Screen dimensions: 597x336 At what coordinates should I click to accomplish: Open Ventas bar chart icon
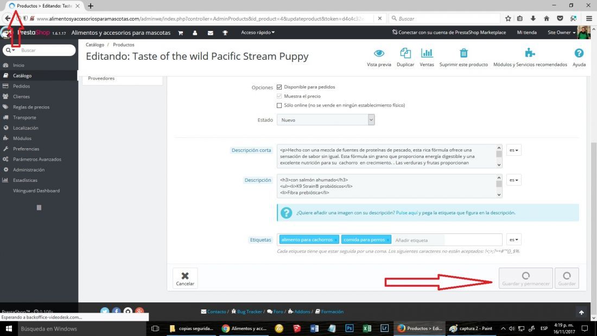tap(427, 53)
